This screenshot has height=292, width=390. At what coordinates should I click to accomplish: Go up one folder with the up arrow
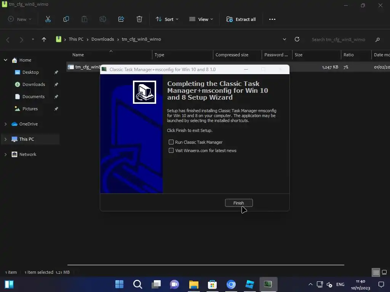[44, 39]
